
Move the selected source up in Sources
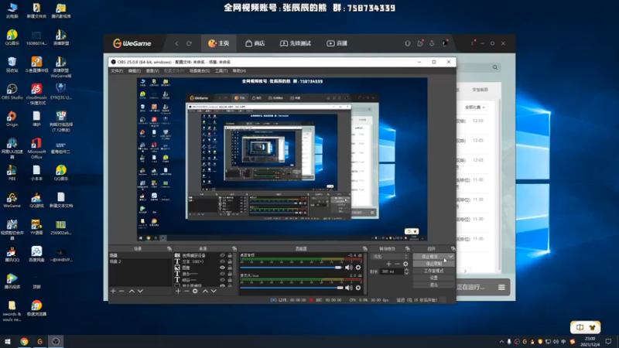point(205,291)
